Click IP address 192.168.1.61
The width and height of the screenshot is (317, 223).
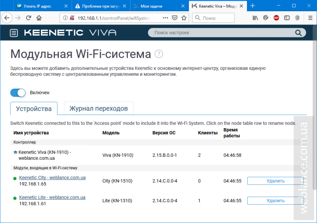click(x=33, y=203)
